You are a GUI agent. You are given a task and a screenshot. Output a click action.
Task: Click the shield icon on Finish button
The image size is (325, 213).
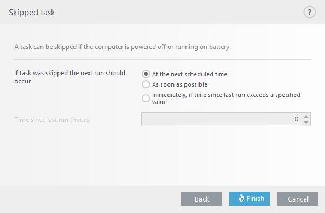click(x=241, y=198)
